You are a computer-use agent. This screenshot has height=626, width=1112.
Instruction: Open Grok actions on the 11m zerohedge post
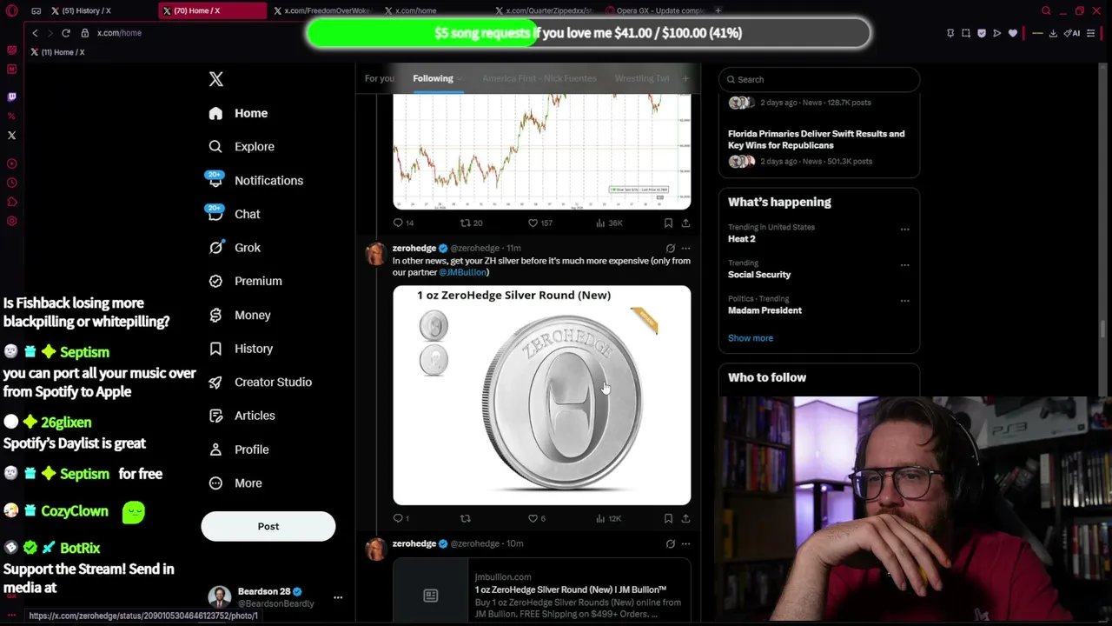click(x=670, y=249)
